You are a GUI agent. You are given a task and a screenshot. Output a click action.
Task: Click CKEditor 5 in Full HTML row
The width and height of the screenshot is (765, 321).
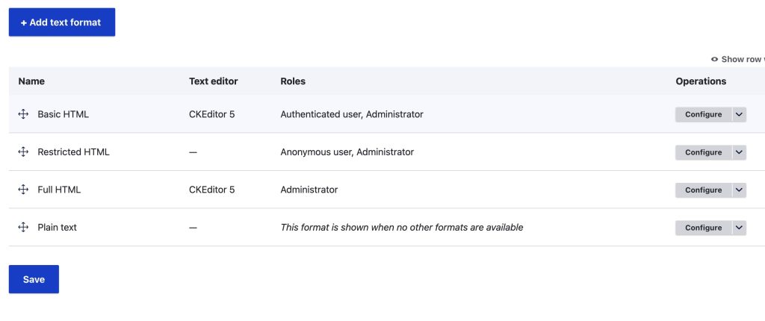click(x=211, y=190)
